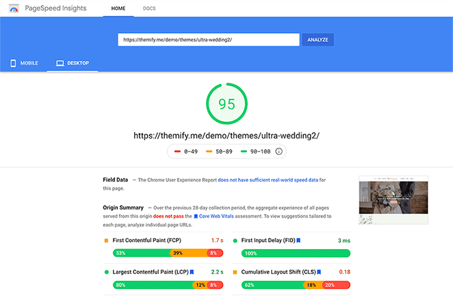Click into the URL input field

click(209, 40)
